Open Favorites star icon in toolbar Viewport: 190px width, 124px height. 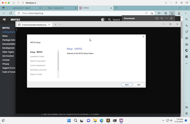tap(159, 13)
